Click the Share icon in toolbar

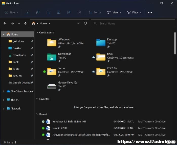click(69, 12)
